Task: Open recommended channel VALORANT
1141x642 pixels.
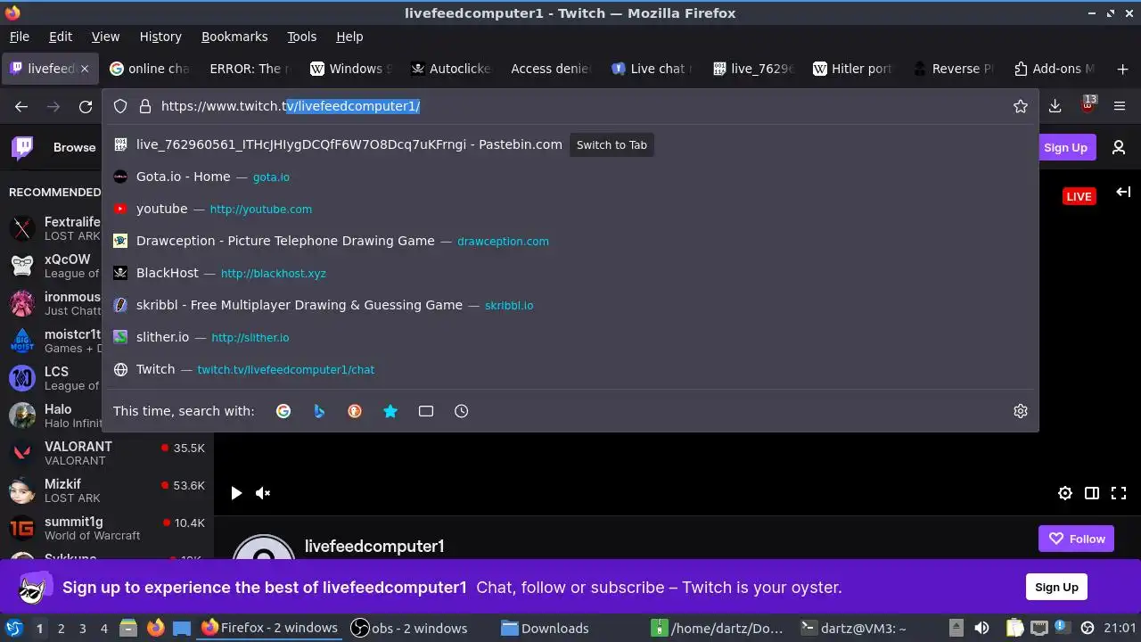Action: click(x=107, y=453)
